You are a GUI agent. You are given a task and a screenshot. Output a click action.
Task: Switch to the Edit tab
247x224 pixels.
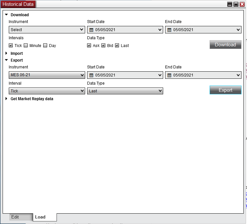[x=21, y=217]
